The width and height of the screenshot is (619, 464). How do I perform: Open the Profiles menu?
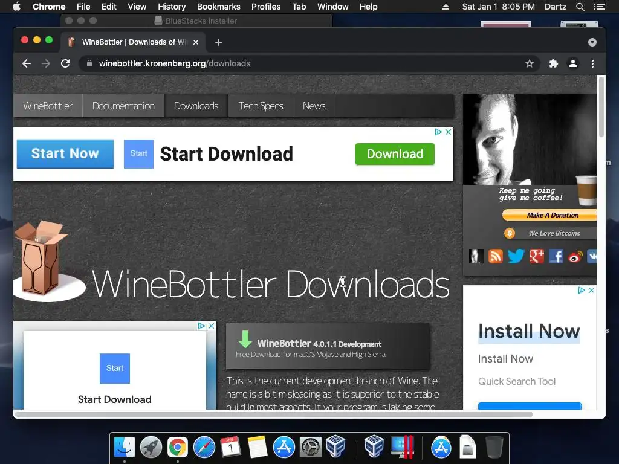[x=266, y=7]
